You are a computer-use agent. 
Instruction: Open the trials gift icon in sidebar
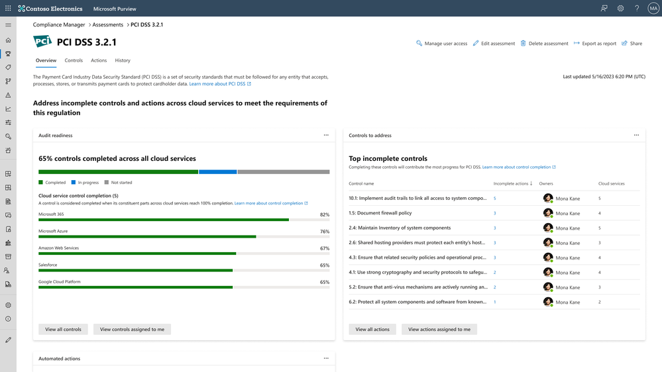[x=8, y=150]
